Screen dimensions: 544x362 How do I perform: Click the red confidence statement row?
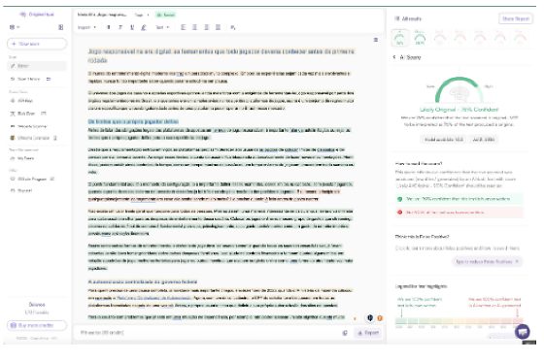pyautogui.click(x=459, y=213)
